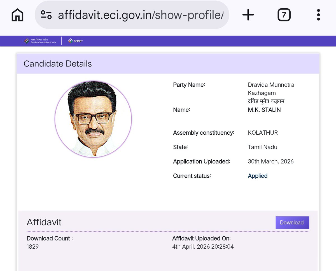Viewport: 336px width, 271px height.
Task: Click the ECINET logo
Action: 75,41
